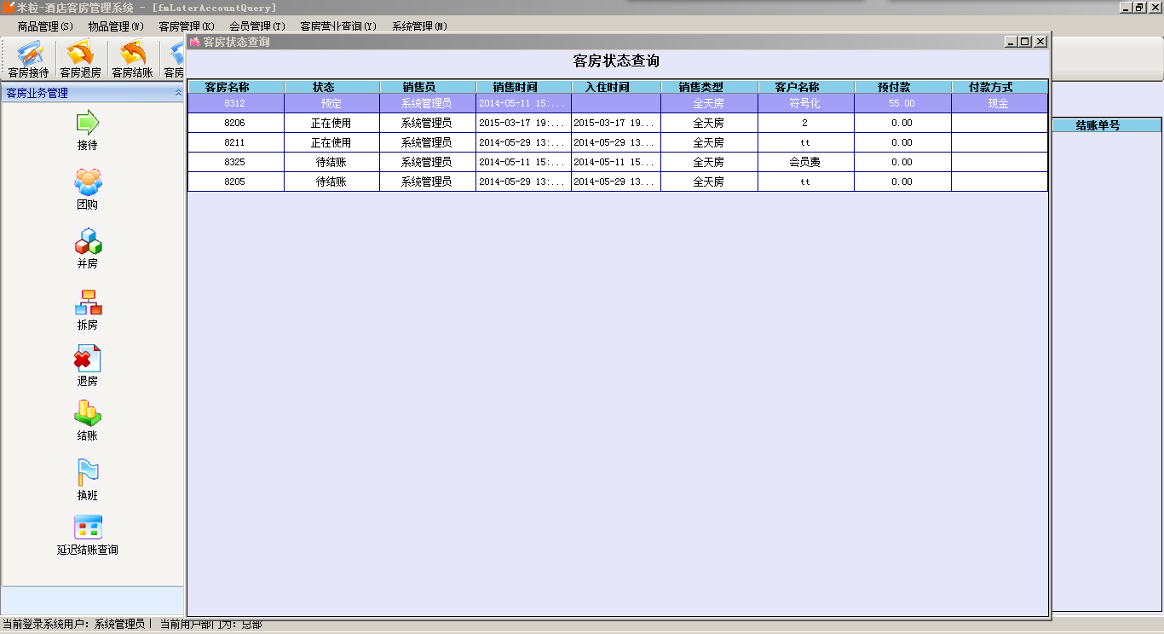Sort by 状态 column header

[324, 87]
